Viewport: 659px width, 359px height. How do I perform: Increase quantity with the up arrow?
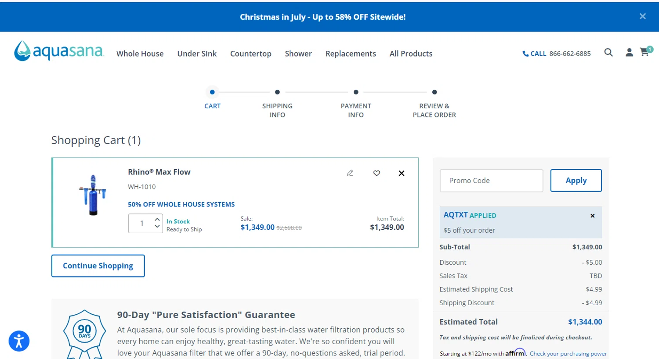tap(157, 219)
